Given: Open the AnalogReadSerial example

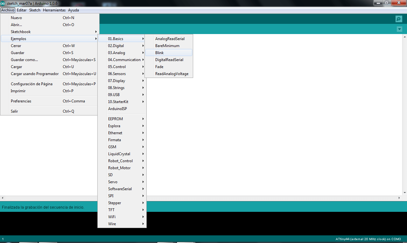Looking at the screenshot, I should point(169,39).
